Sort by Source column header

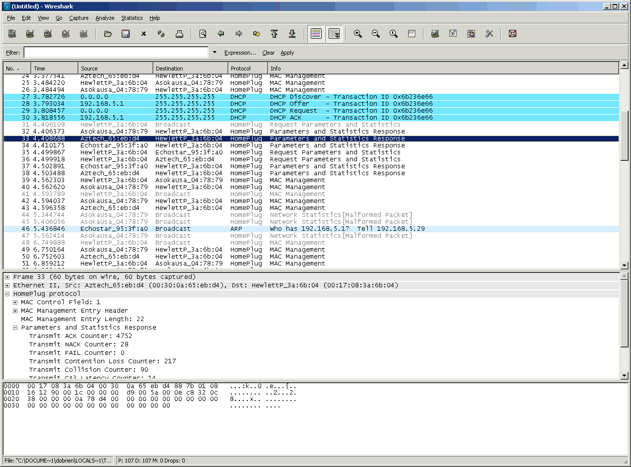click(116, 68)
